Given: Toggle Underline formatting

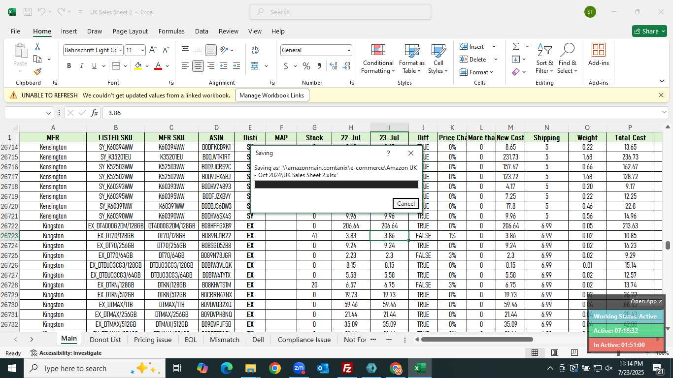Looking at the screenshot, I should click(95, 66).
